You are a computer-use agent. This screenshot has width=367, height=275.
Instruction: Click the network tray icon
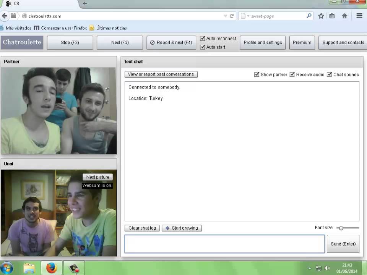pyautogui.click(x=318, y=268)
